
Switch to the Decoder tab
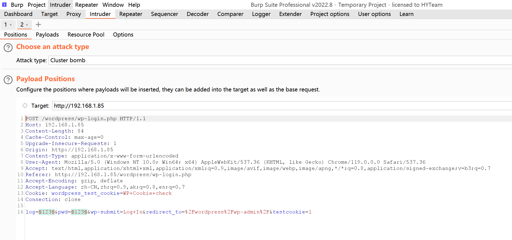pyautogui.click(x=198, y=14)
